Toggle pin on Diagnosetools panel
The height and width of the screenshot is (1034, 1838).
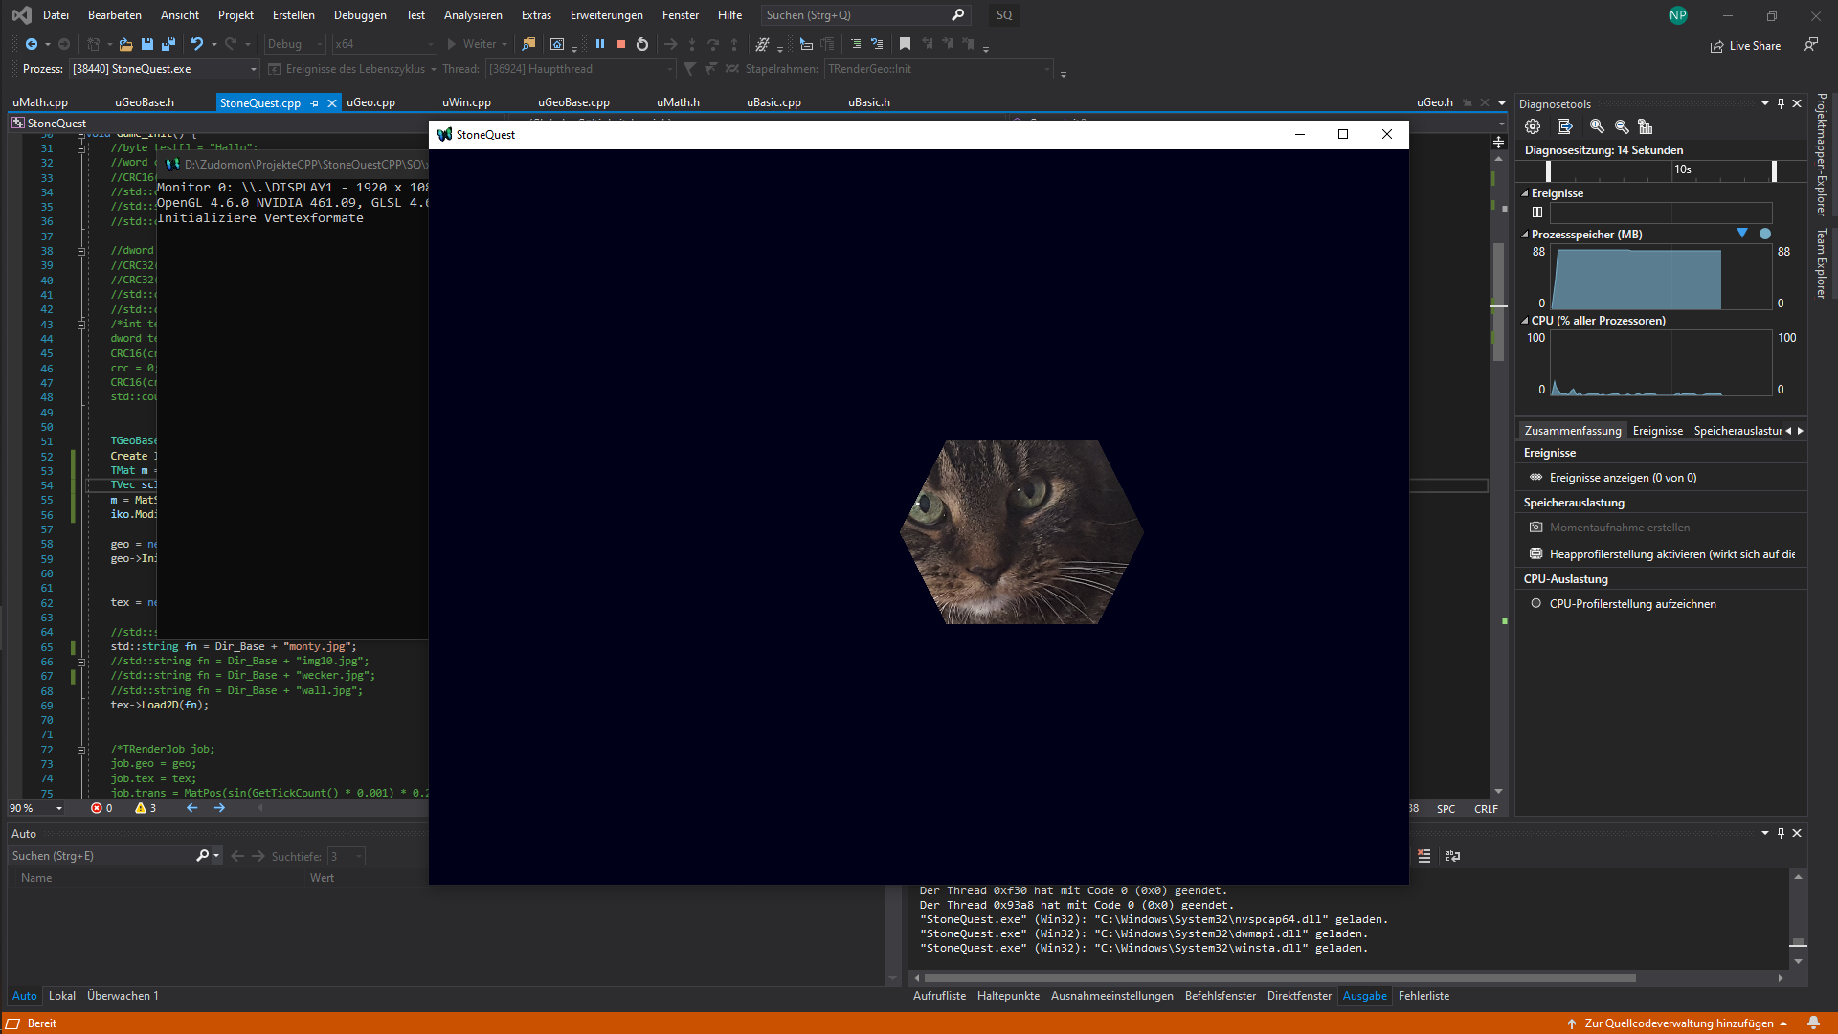pos(1781,103)
